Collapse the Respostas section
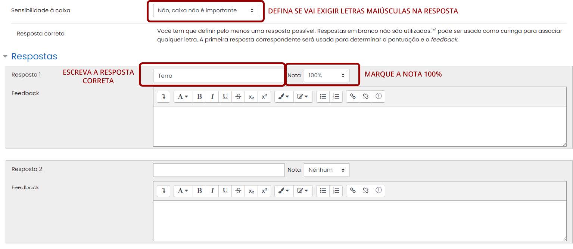Screen dimensions: 573x249 click(6, 56)
